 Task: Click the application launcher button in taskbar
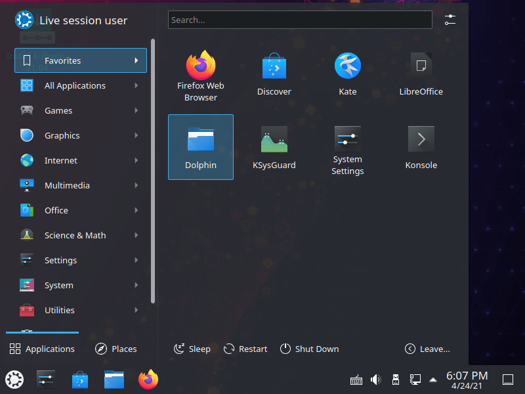click(14, 380)
